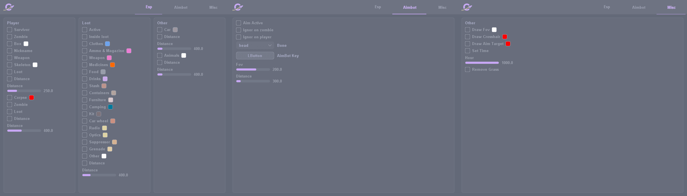
Task: Select the highlighted Misc tab
Action: click(671, 8)
